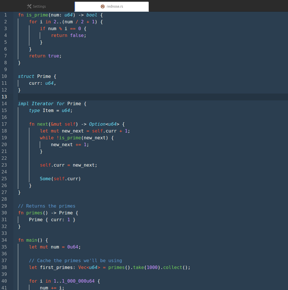Click 'fn next(&mut self)' on line 17

(53, 124)
